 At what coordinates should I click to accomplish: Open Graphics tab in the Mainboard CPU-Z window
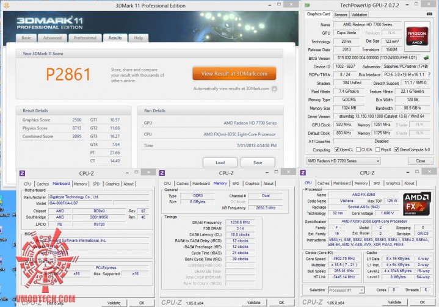point(112,184)
